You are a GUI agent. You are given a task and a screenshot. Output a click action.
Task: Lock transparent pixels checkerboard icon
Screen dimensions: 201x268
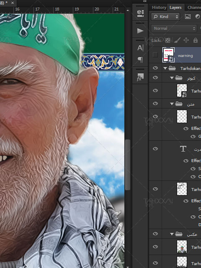click(167, 40)
